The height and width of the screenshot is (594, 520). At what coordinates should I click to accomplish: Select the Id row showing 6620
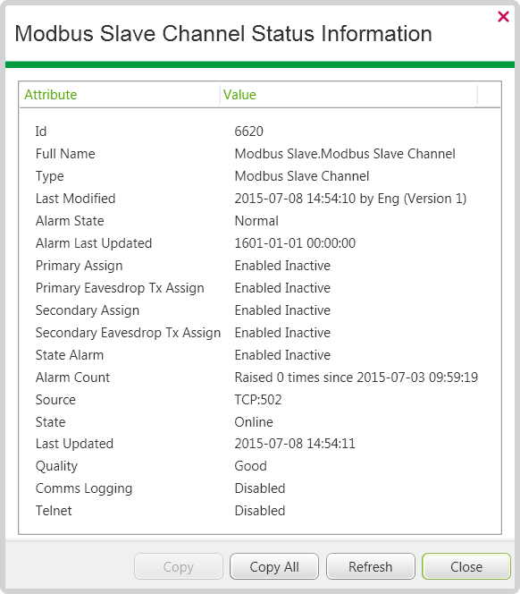[x=260, y=132]
